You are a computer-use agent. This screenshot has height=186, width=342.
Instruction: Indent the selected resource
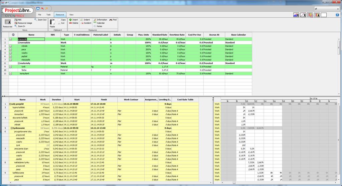[85, 20]
